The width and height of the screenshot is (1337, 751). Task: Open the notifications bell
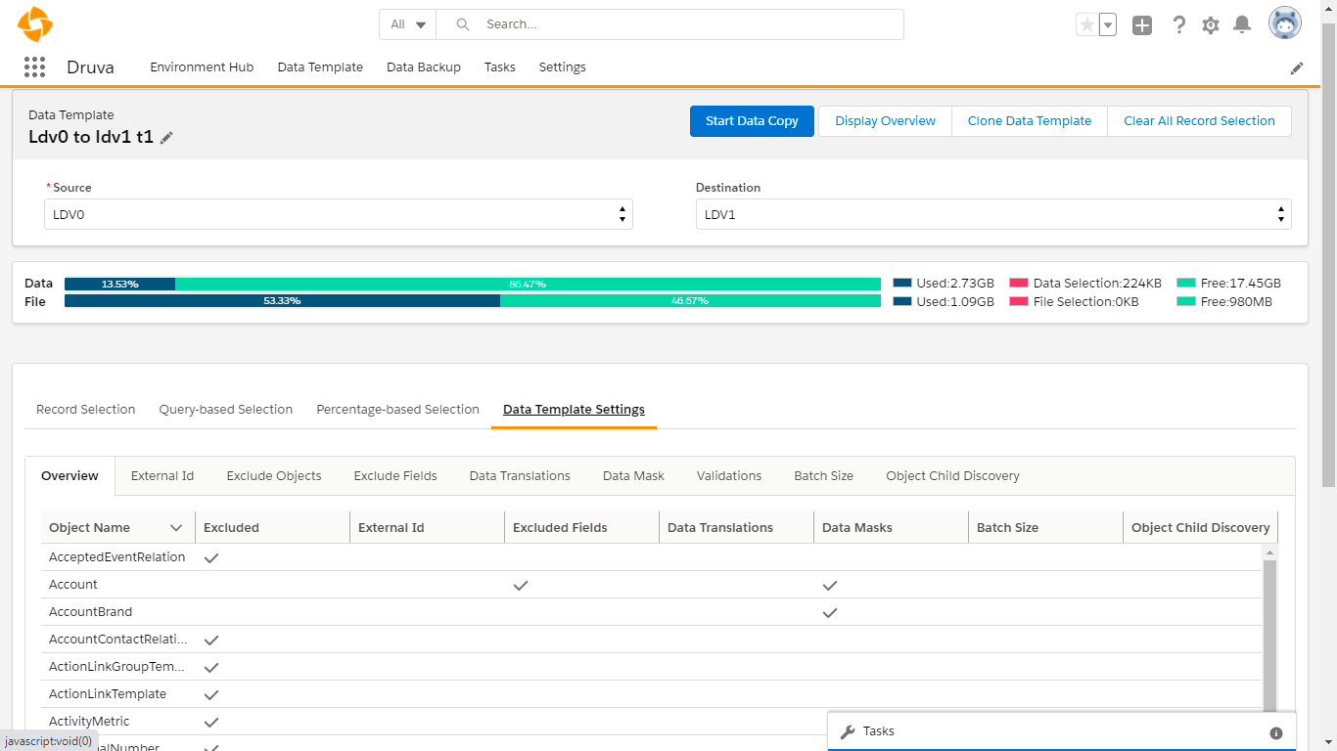coord(1242,24)
